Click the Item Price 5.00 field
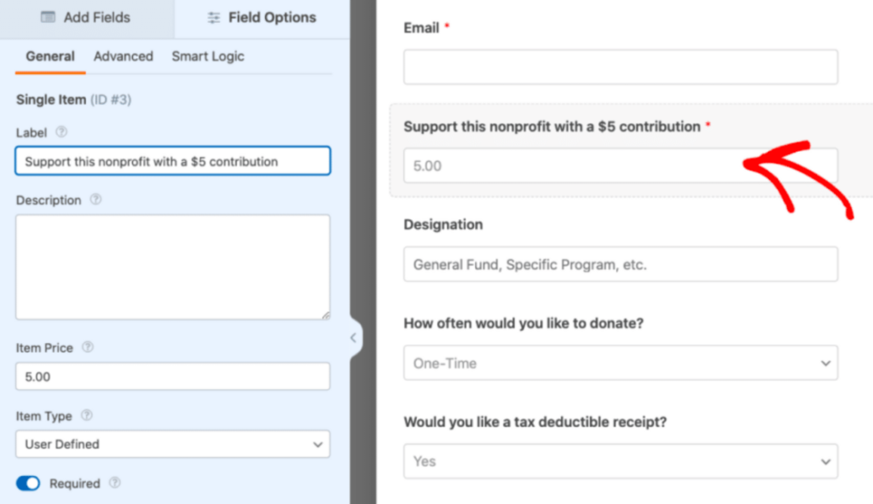The height and width of the screenshot is (504, 873). click(x=172, y=376)
